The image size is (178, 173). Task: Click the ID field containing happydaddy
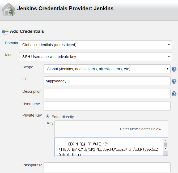click(107, 81)
